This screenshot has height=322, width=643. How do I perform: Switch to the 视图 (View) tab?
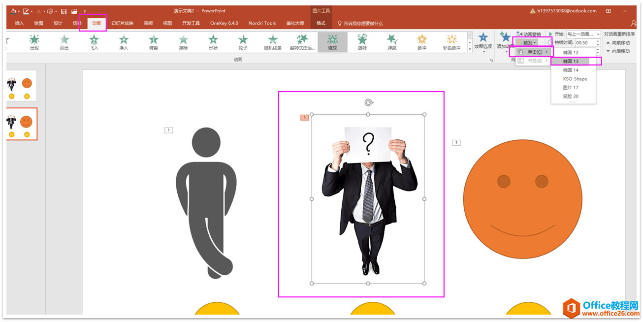pyautogui.click(x=167, y=23)
